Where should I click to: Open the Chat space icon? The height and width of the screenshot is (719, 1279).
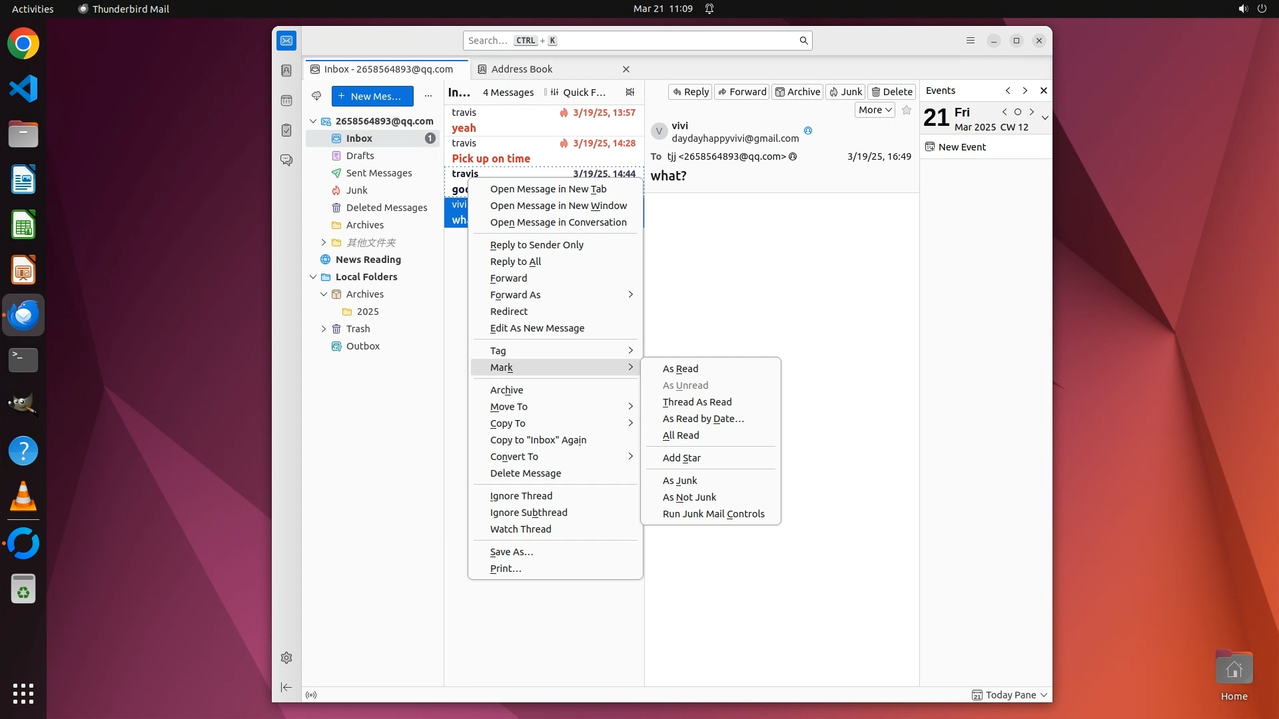coord(286,160)
